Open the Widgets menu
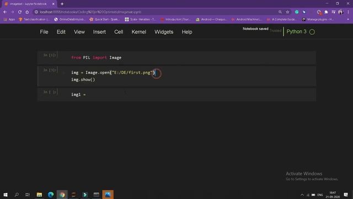Image resolution: width=353 pixels, height=199 pixels. [x=164, y=32]
